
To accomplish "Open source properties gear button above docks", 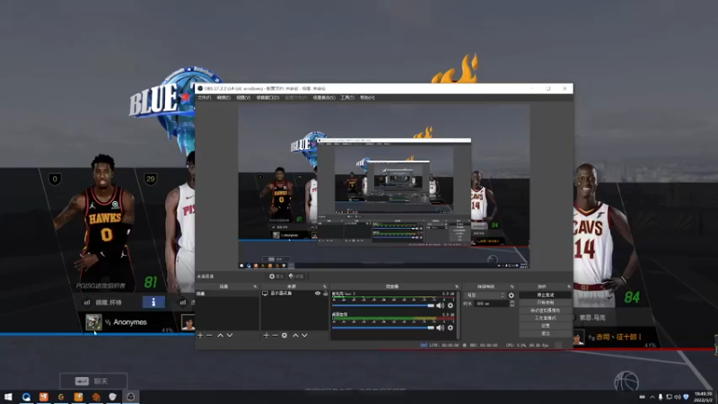I will [276, 277].
